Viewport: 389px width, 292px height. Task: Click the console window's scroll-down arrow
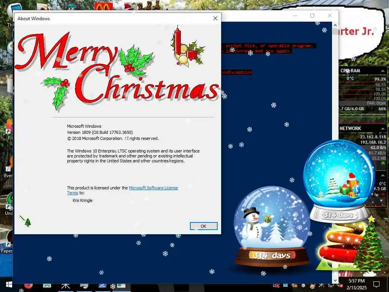pyautogui.click(x=335, y=281)
